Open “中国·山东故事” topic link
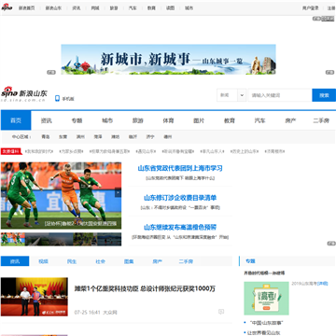The height and width of the screenshot is (336, 336). coord(267,323)
